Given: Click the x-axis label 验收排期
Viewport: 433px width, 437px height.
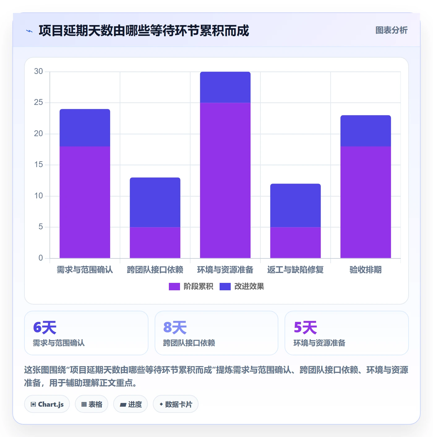Looking at the screenshot, I should 366,270.
